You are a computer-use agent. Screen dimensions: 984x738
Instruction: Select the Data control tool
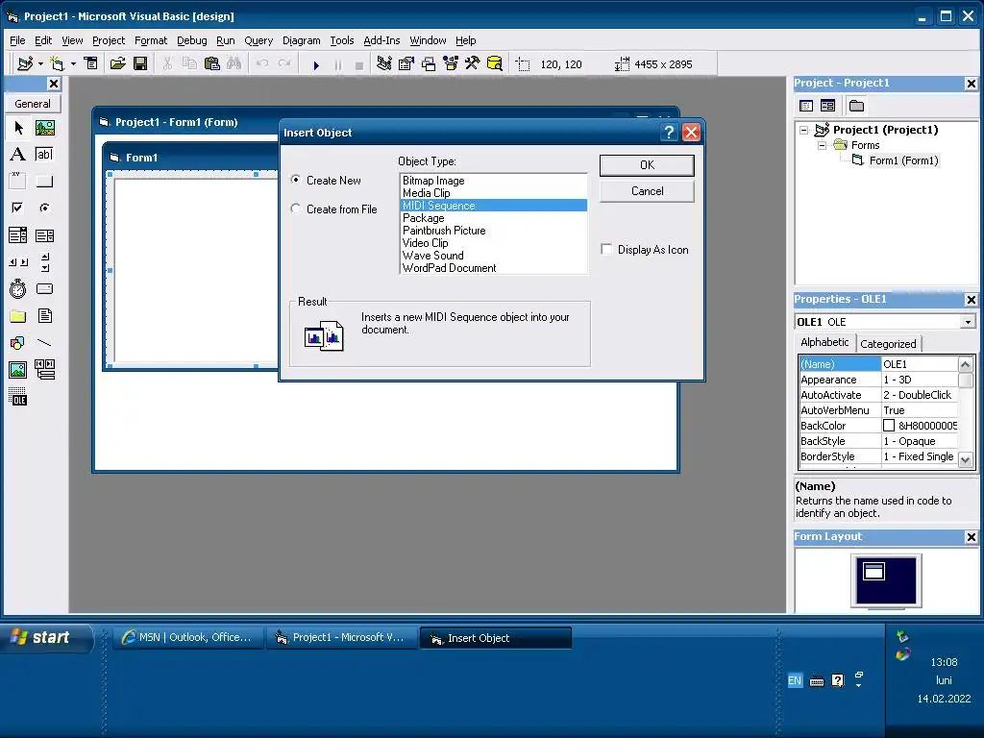tap(44, 370)
